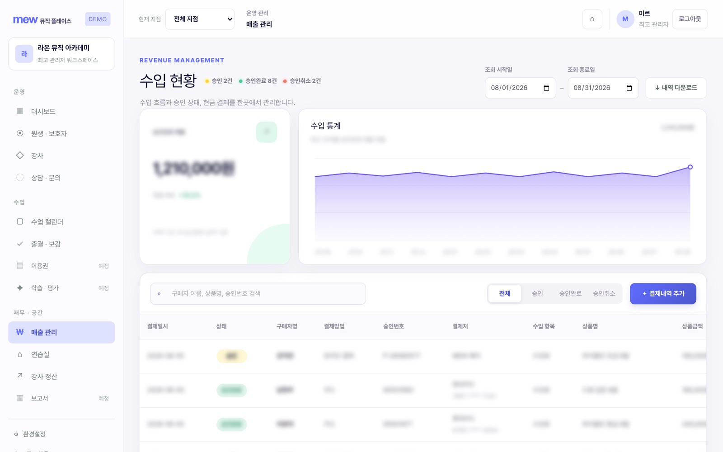Click the 환경설정 gear icon
723x452 pixels.
(16, 434)
